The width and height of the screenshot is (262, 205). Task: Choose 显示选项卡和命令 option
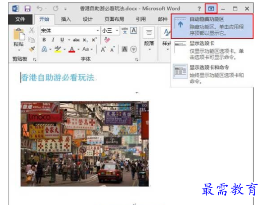(x=212, y=74)
